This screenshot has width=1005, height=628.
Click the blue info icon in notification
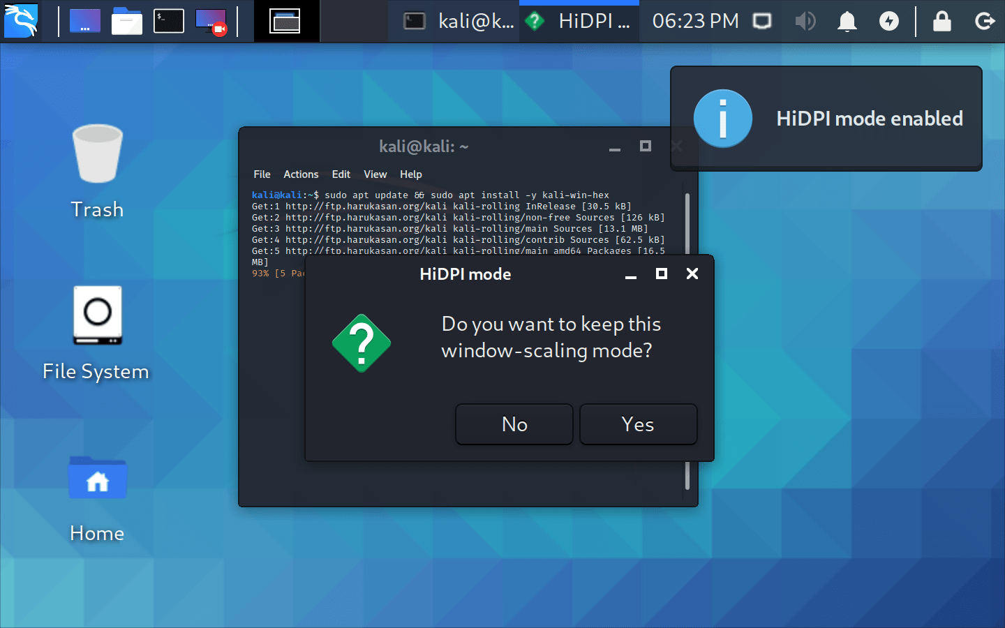click(x=723, y=119)
